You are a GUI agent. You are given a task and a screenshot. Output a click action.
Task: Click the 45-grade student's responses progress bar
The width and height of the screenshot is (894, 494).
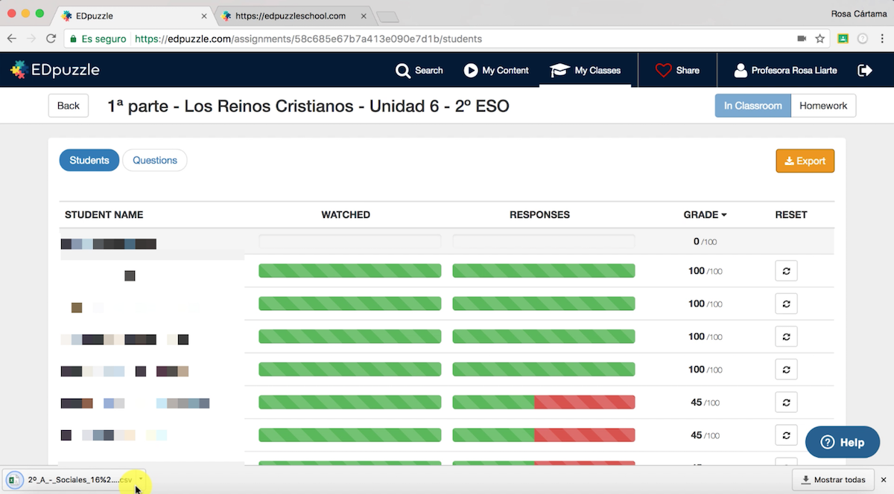click(543, 402)
